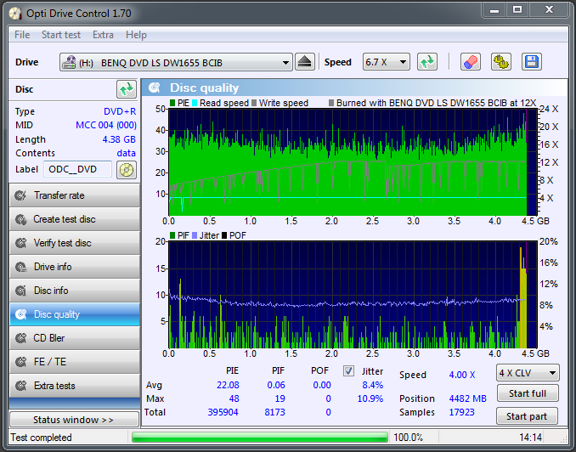Click the Disc quality header icon
The width and height of the screenshot is (576, 452).
(x=155, y=88)
